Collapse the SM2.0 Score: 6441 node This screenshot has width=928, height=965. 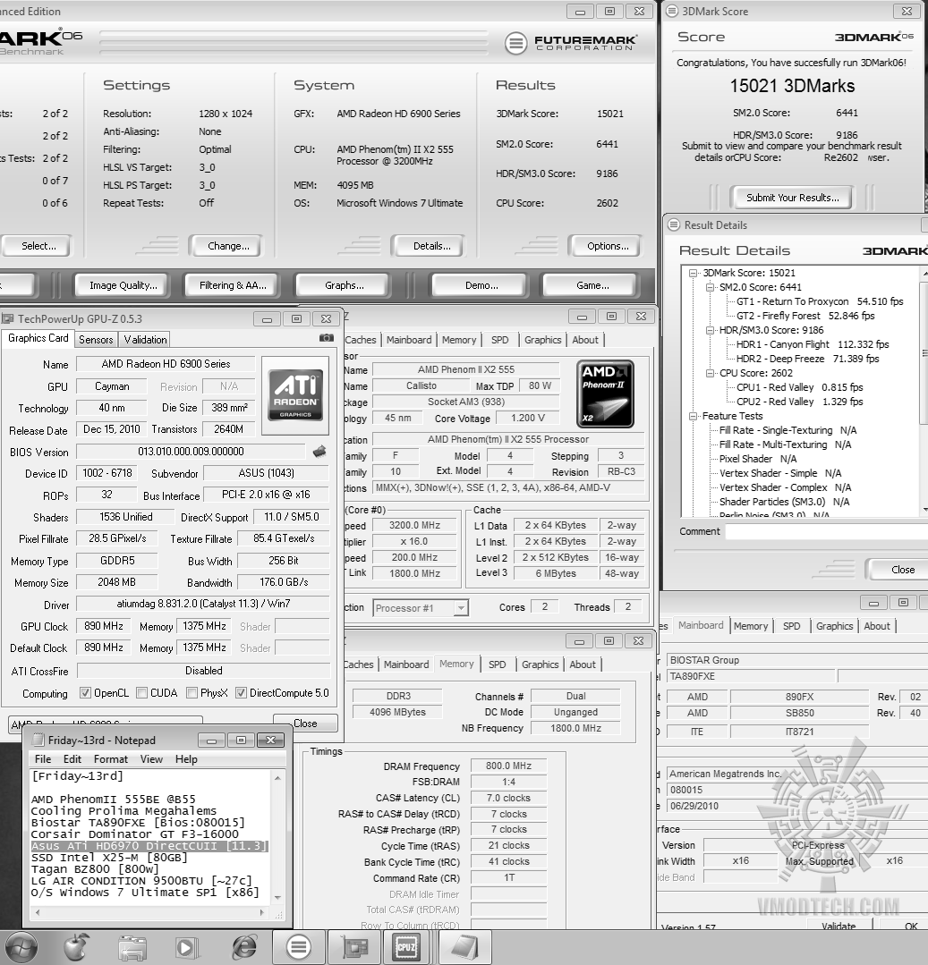tap(710, 287)
